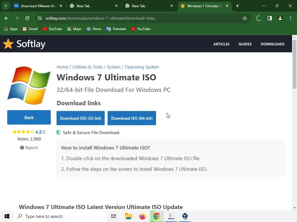Switch to the Download VMware tab

[x=38, y=6]
